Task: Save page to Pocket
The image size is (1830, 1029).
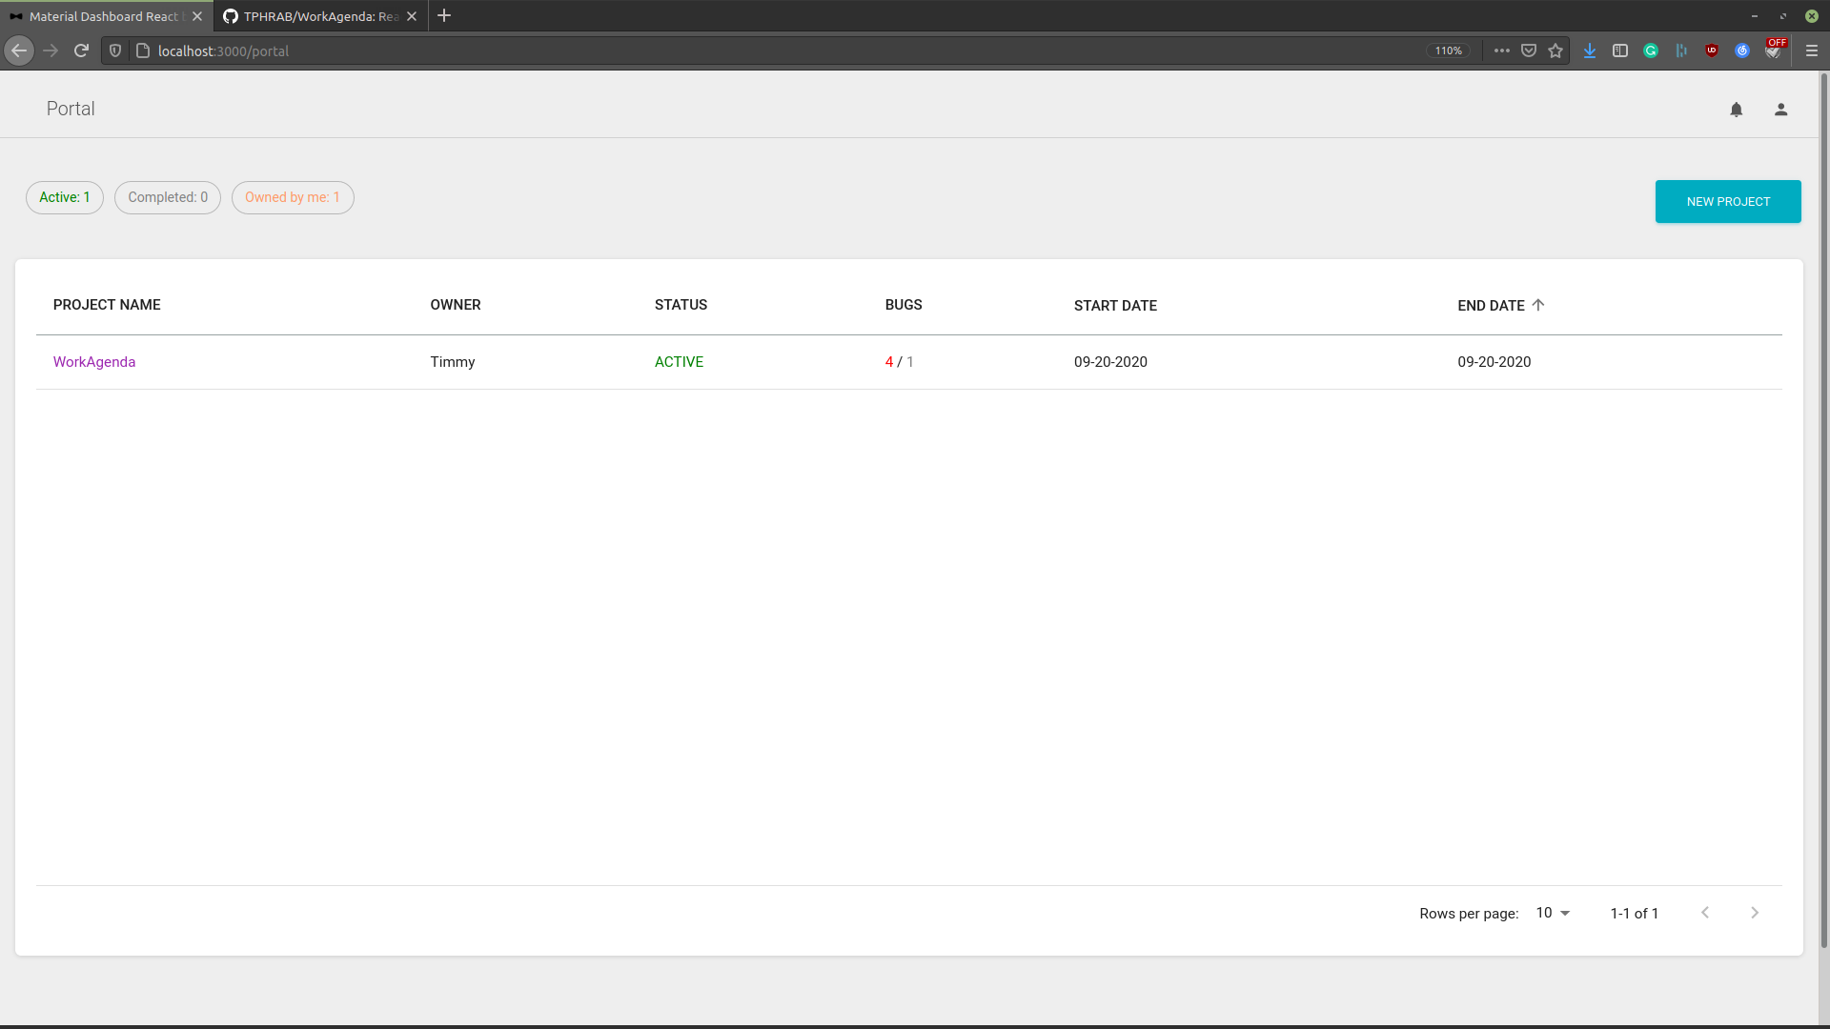Action: point(1529,50)
